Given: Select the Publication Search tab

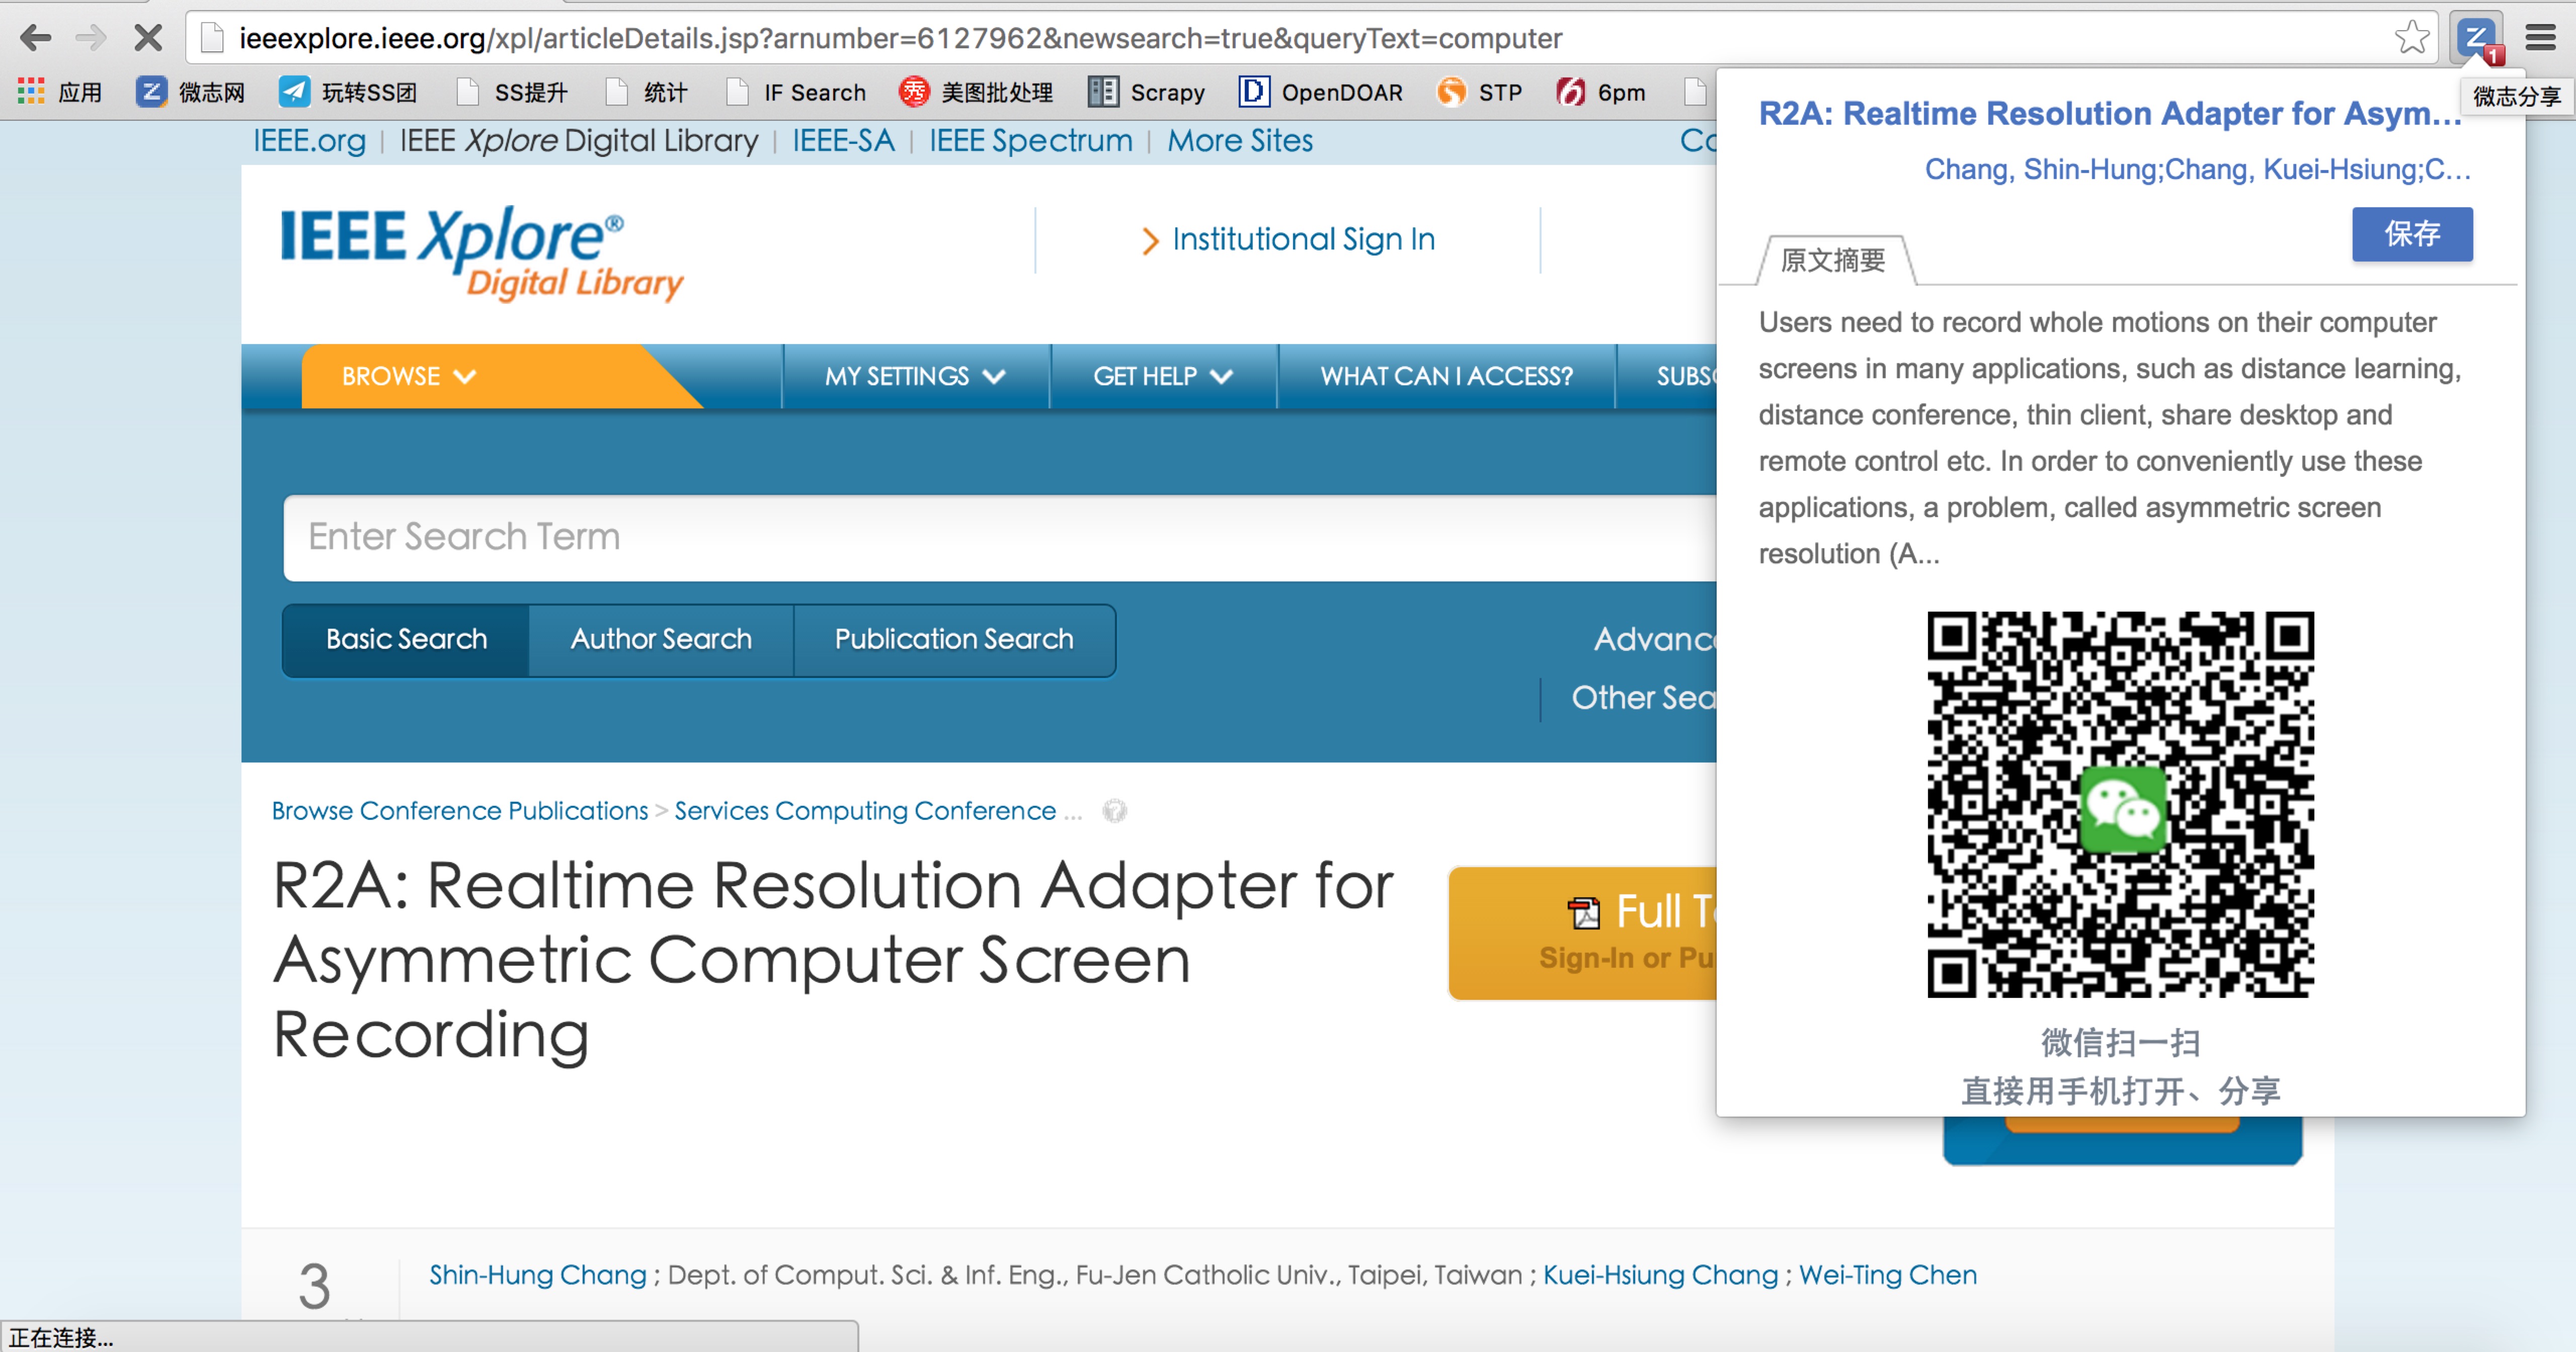Looking at the screenshot, I should 954,639.
